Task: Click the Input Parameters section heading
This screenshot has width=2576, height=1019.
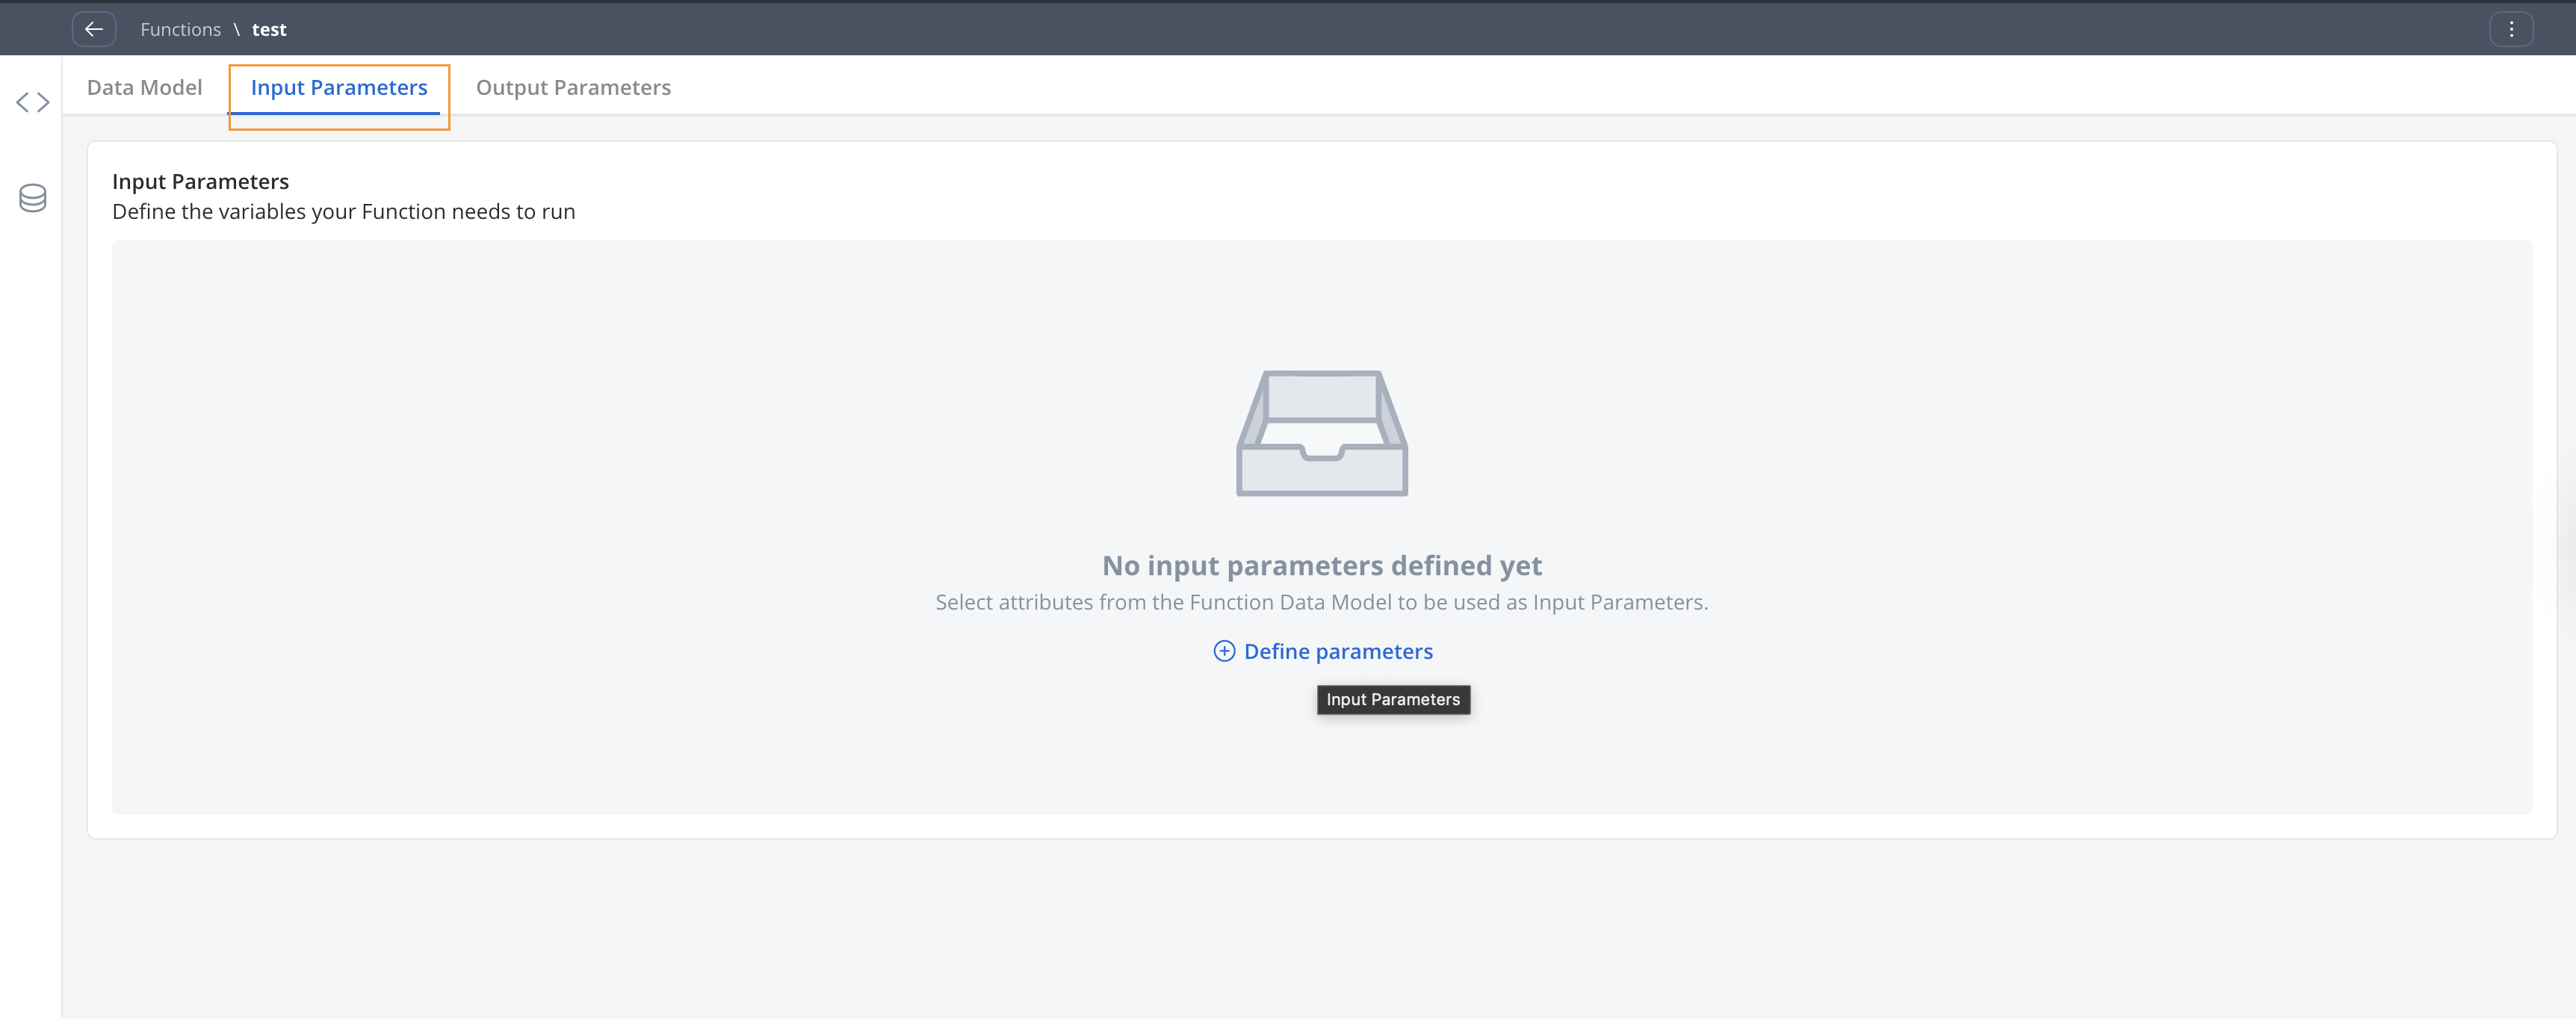Action: click(200, 181)
